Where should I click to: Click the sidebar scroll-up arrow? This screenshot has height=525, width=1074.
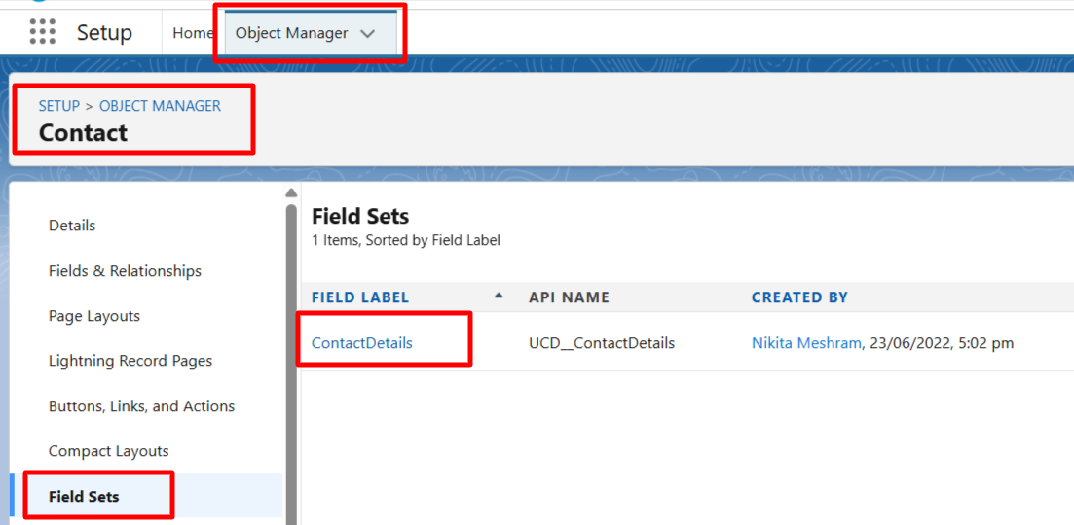[291, 192]
